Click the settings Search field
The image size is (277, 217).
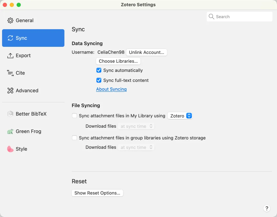coord(240,17)
